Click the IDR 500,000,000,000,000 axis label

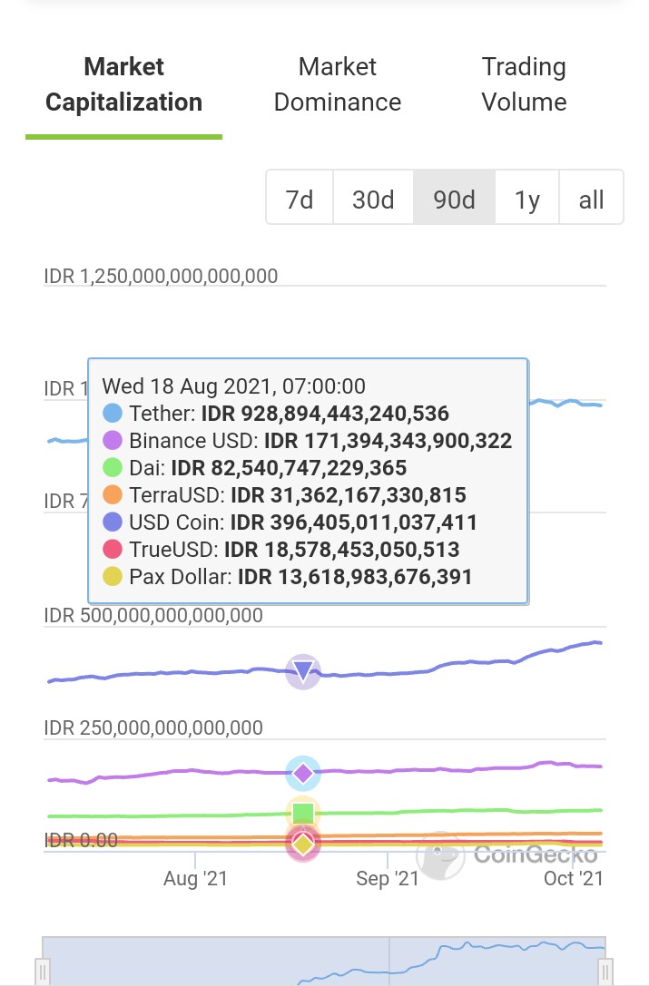pos(153,615)
